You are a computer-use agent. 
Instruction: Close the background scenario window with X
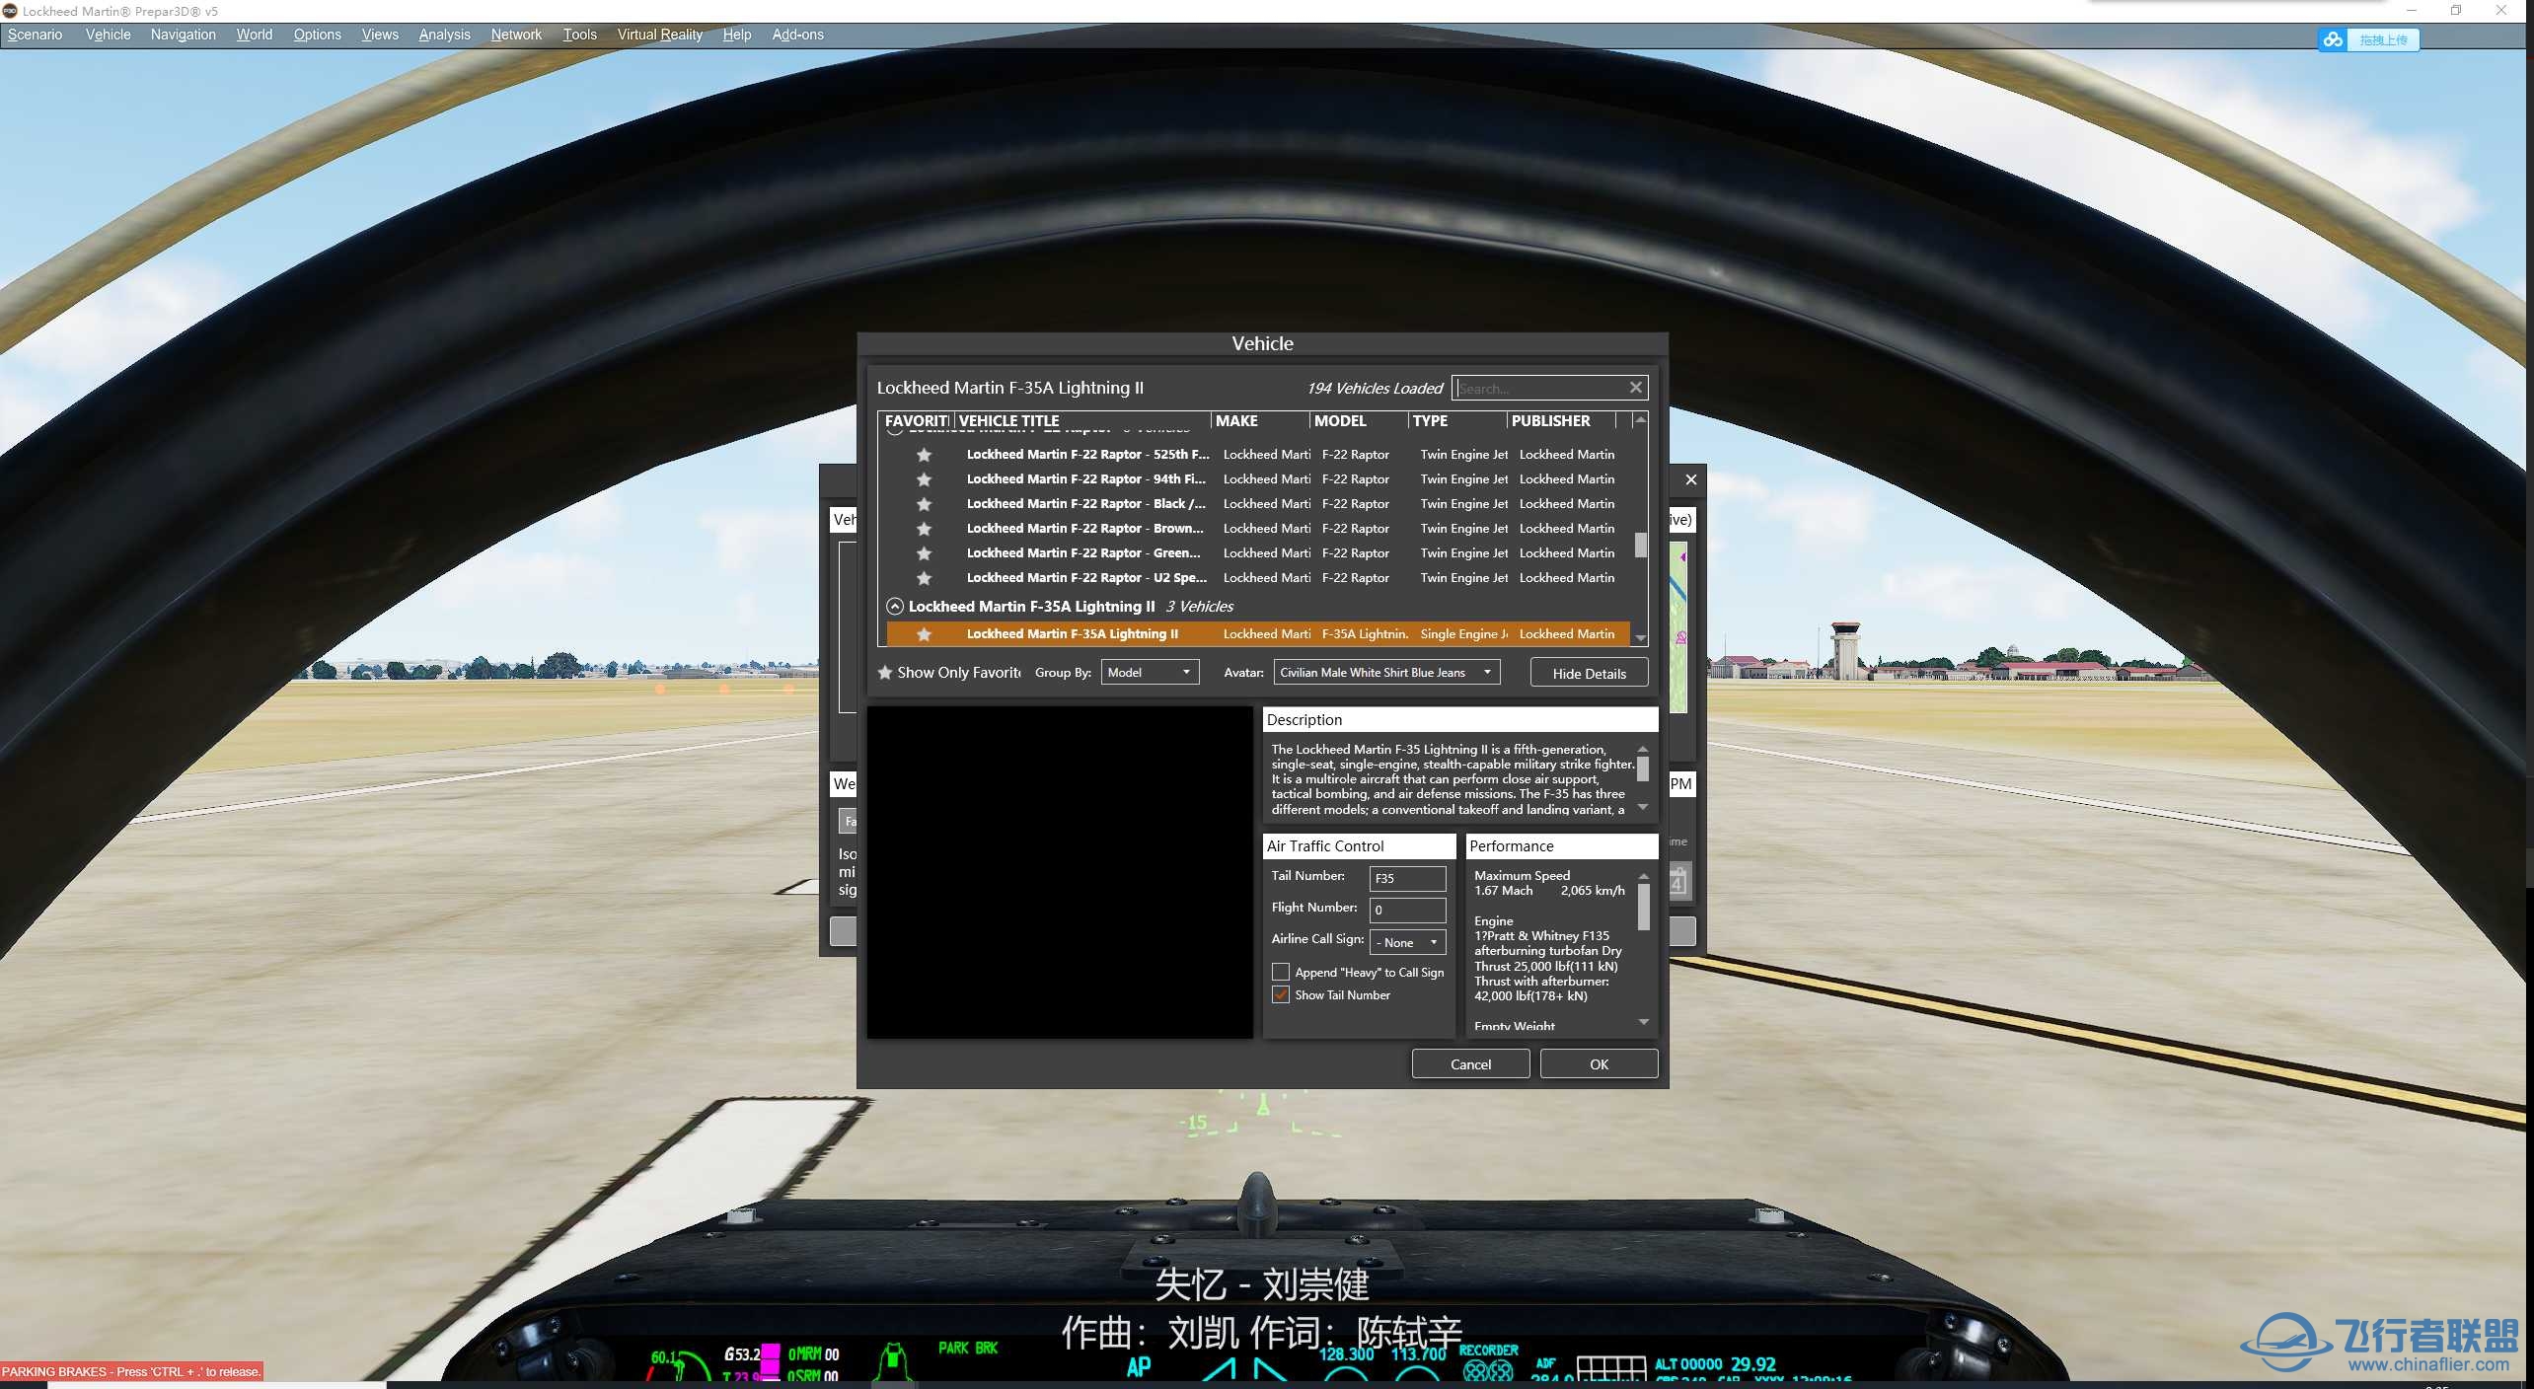[x=1691, y=479]
